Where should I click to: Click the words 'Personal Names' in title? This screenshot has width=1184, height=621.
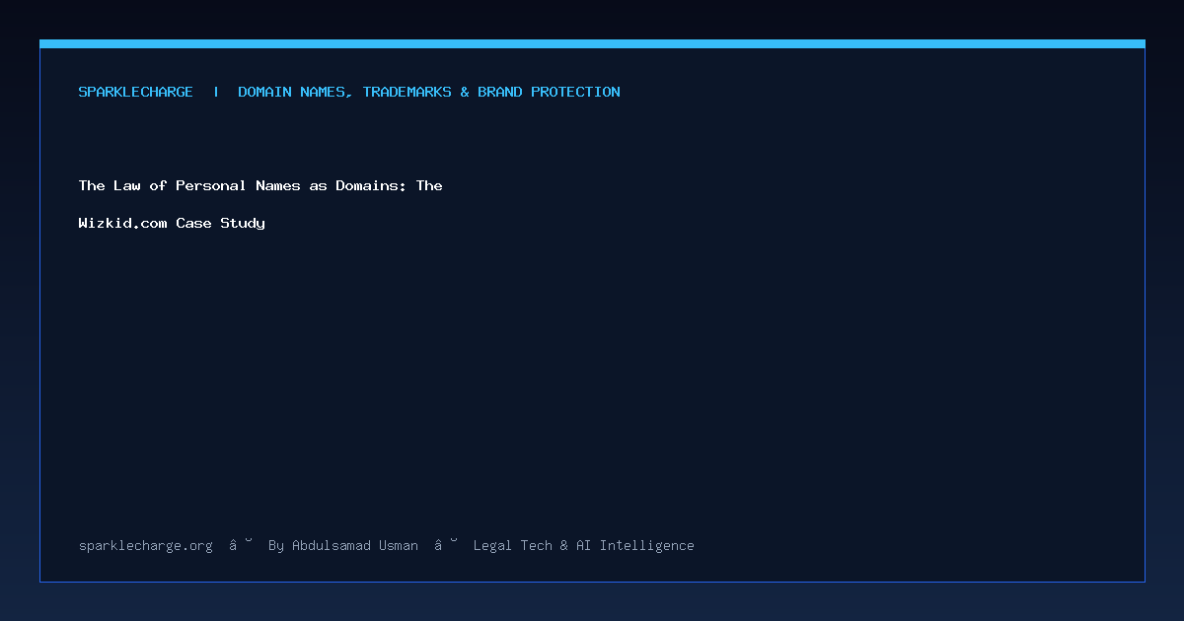point(238,185)
